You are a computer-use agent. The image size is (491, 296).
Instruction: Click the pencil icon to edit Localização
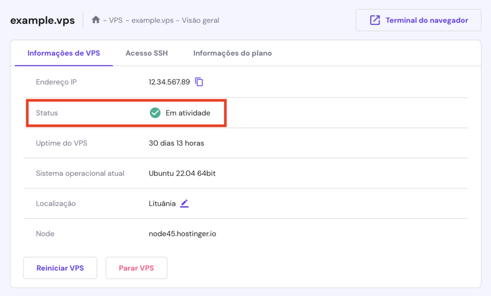click(x=185, y=203)
